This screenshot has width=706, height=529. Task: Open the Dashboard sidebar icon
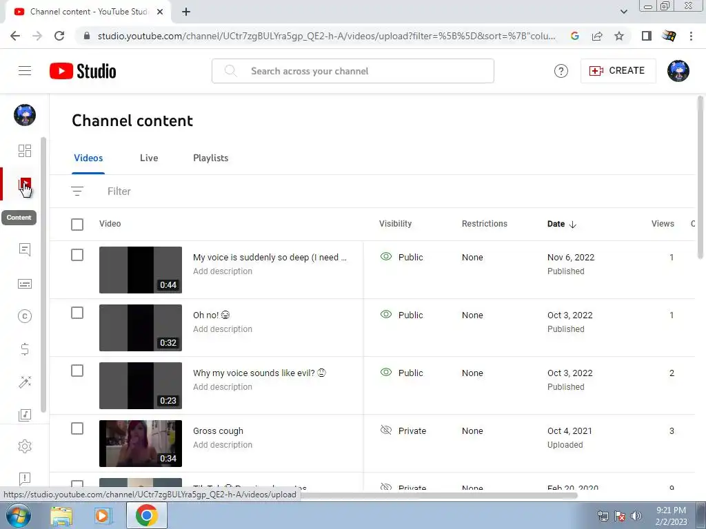(25, 151)
